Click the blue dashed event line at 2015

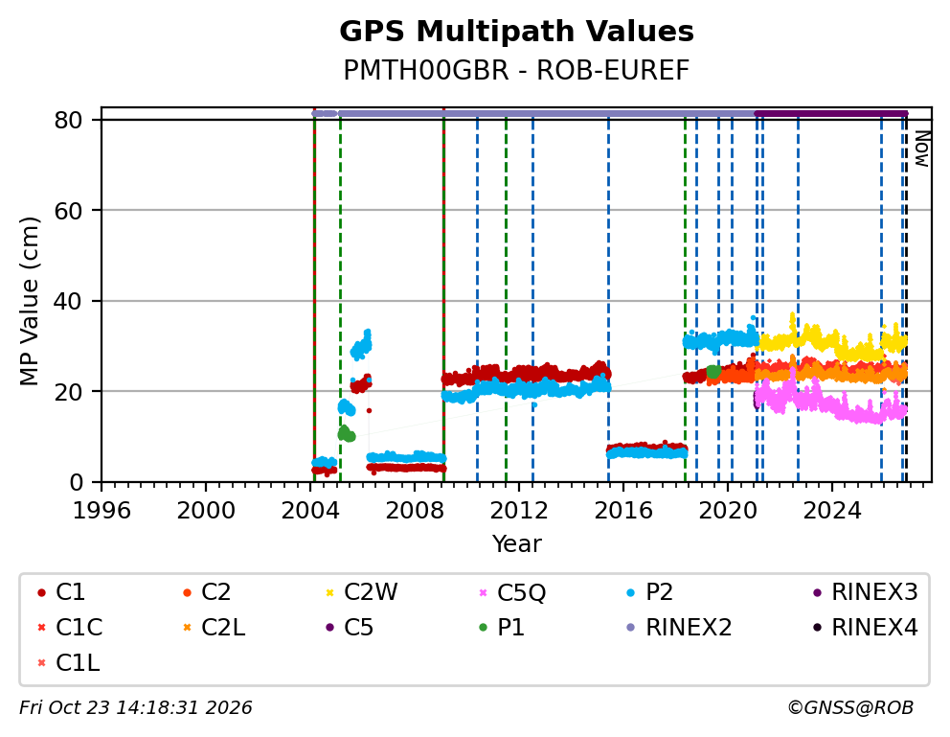tap(608, 300)
